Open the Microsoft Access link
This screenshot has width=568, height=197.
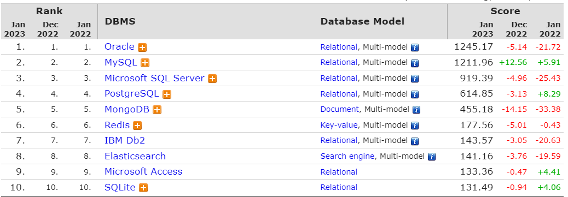[x=143, y=172]
